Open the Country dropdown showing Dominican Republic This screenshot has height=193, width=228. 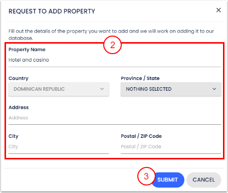coord(59,89)
